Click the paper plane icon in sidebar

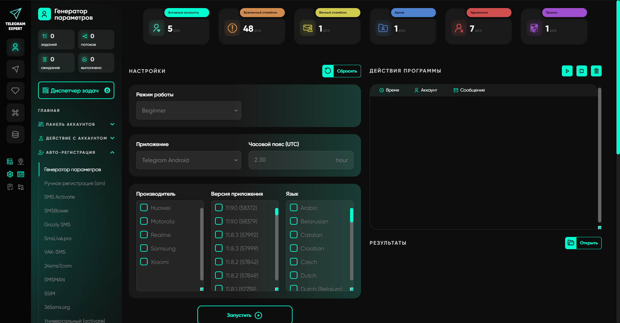[15, 69]
